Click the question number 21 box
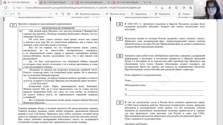 pyautogui.click(x=120, y=103)
